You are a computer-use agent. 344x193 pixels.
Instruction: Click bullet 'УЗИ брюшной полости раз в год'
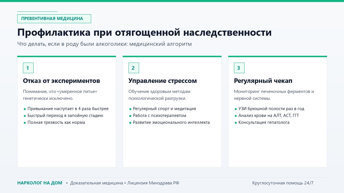(x=271, y=109)
